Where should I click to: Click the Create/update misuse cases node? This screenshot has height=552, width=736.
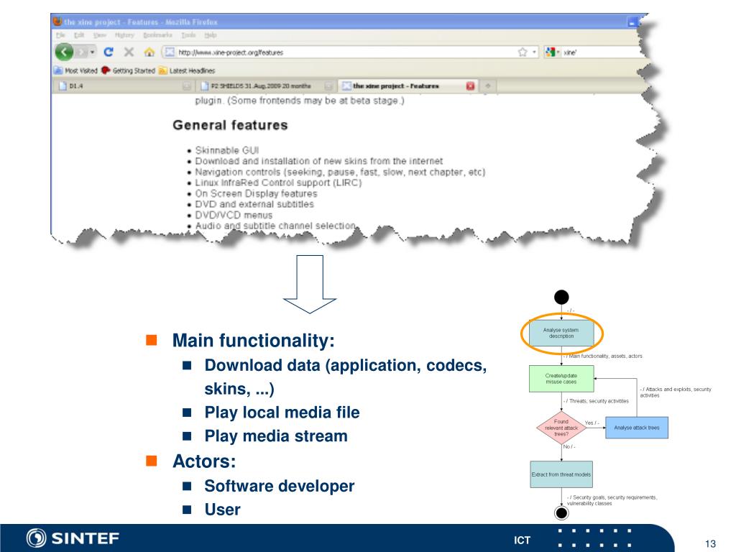(x=561, y=379)
